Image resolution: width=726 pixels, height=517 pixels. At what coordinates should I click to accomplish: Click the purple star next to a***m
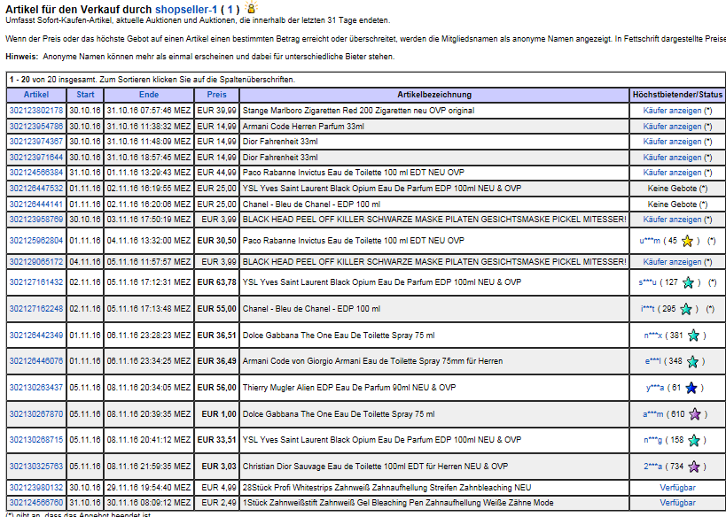[695, 414]
